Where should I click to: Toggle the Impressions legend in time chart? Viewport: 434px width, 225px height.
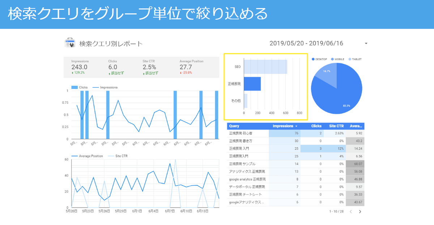tap(105, 88)
